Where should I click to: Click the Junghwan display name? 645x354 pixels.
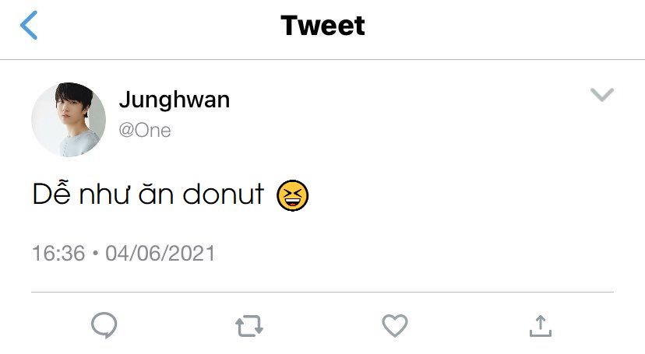pyautogui.click(x=174, y=100)
